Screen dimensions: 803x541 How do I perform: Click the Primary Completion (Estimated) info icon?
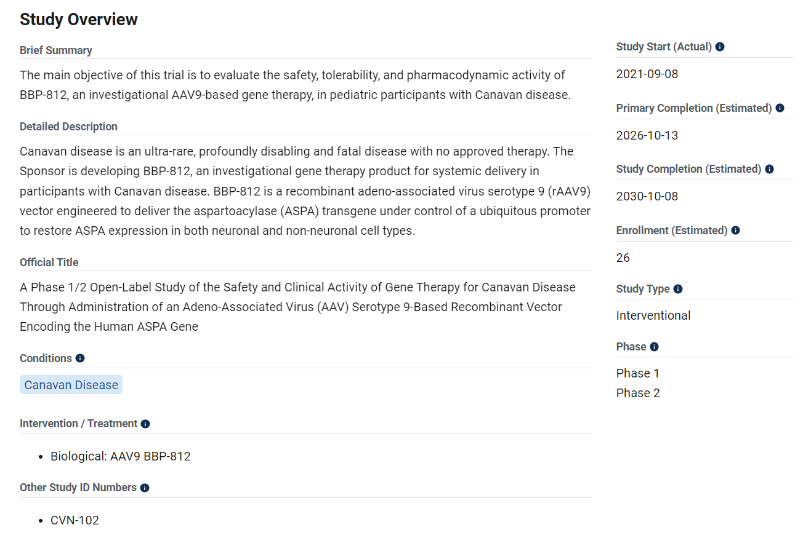tap(780, 108)
